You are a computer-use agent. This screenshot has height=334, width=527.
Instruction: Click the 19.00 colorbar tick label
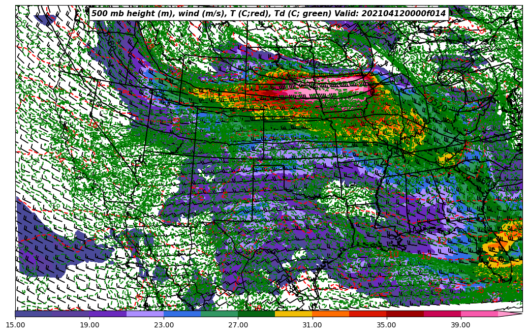89,324
